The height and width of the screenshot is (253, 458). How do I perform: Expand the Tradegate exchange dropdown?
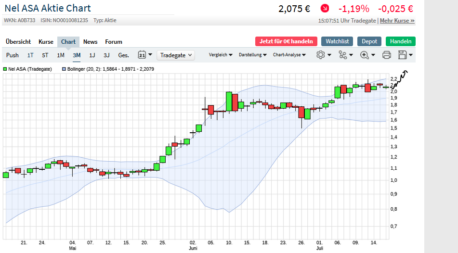coord(176,55)
